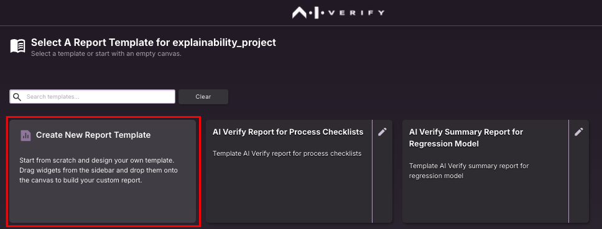Click the magnifier icon in search box

point(17,96)
